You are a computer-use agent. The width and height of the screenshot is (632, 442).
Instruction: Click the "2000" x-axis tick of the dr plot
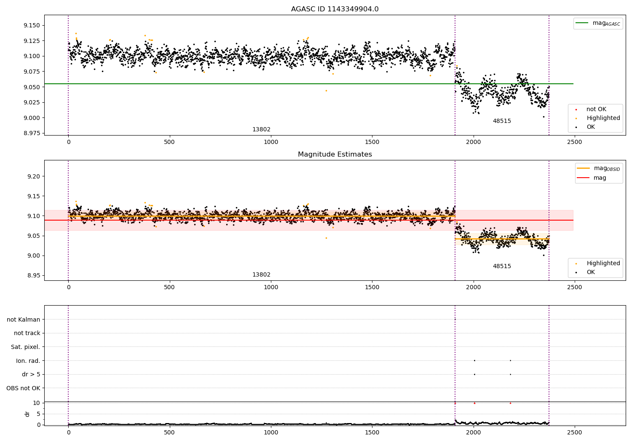point(474,433)
